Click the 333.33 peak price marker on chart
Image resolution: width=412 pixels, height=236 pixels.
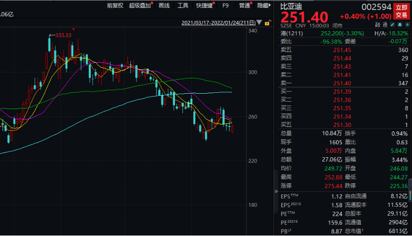[x=63, y=35]
